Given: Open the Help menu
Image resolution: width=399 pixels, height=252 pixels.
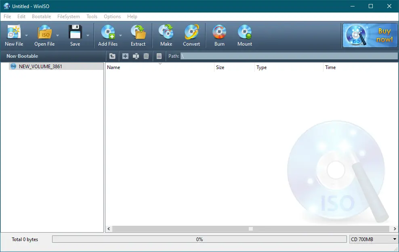Looking at the screenshot, I should [132, 17].
